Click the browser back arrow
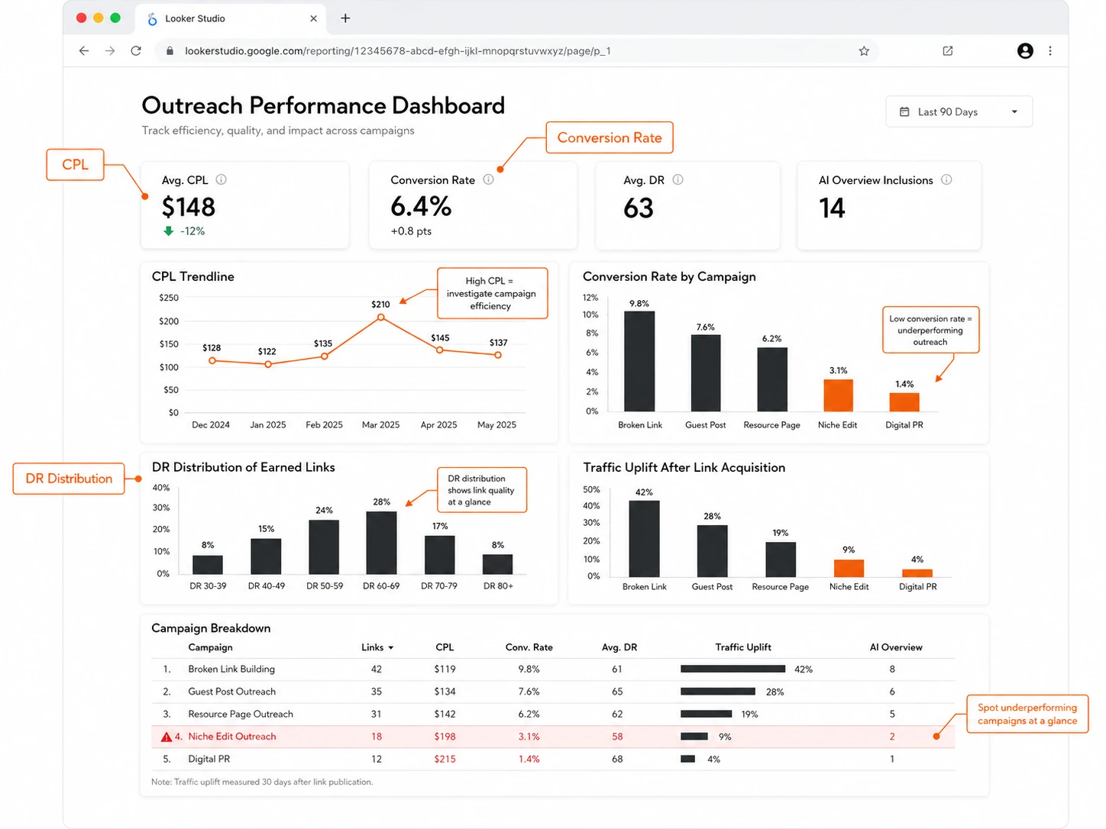This screenshot has width=1106, height=829. coord(84,51)
